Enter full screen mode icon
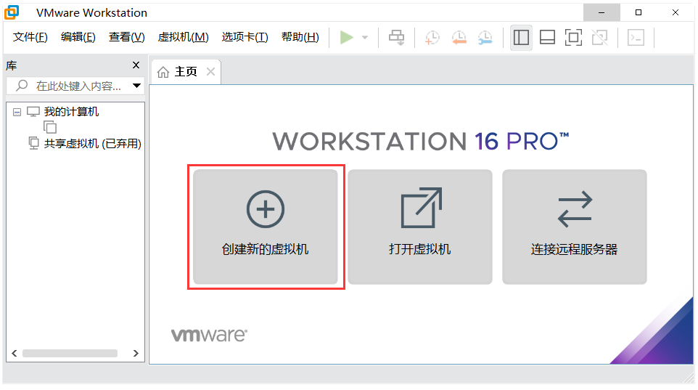698x390 pixels. pyautogui.click(x=573, y=38)
